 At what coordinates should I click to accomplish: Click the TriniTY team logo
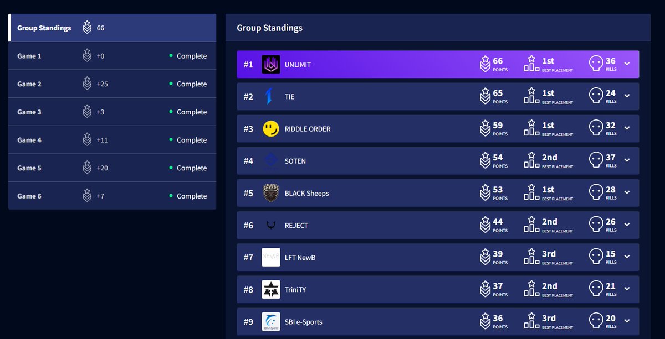pyautogui.click(x=271, y=289)
